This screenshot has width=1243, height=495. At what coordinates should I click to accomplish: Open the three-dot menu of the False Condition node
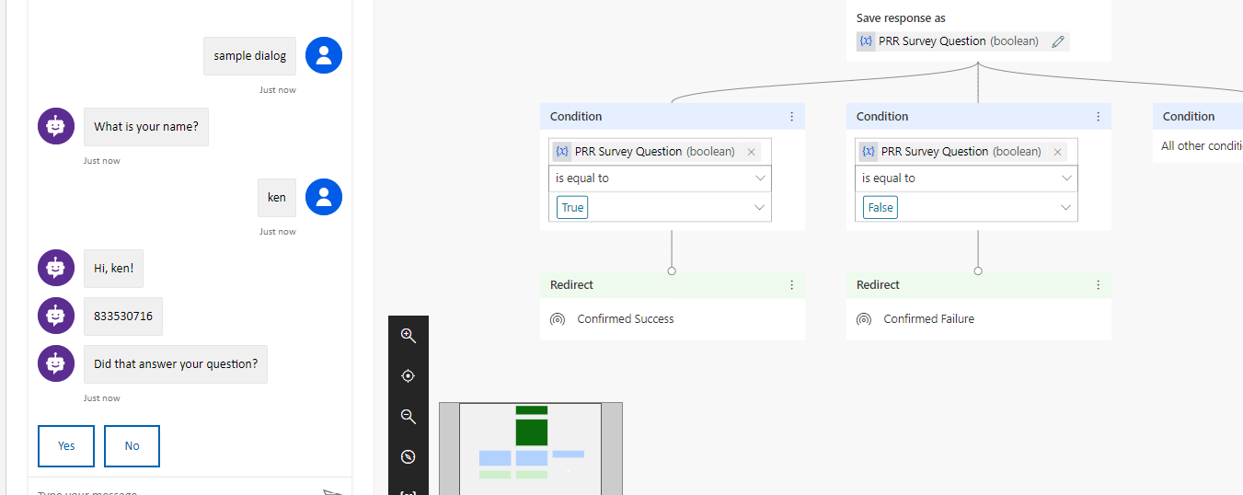[x=1098, y=117]
